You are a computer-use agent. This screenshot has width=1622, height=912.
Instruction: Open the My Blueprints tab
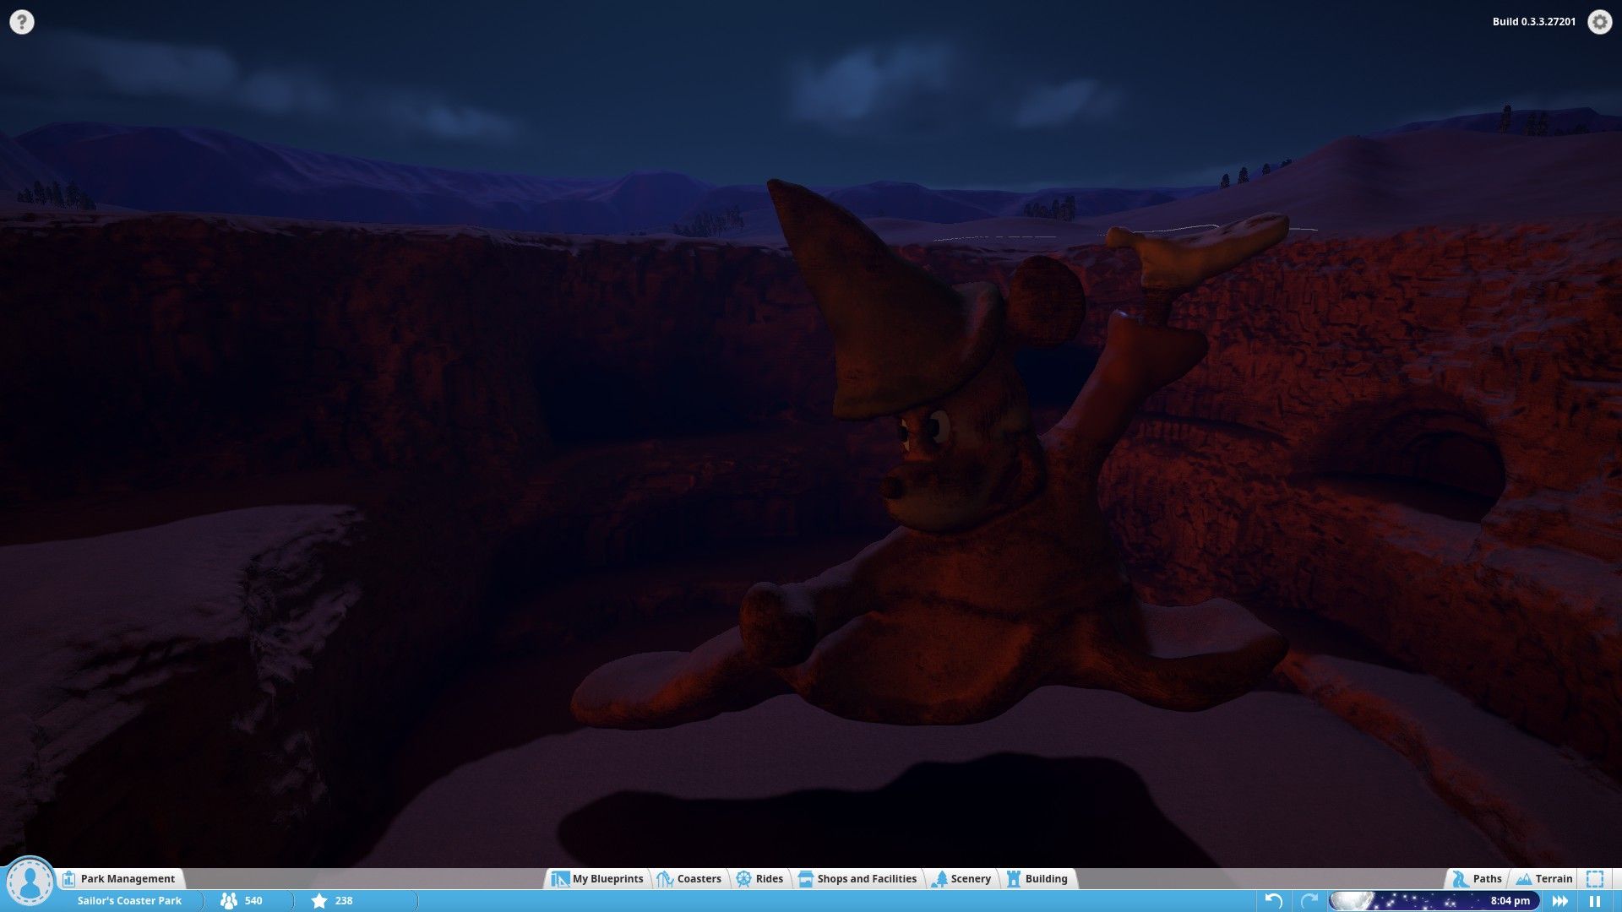tap(597, 879)
